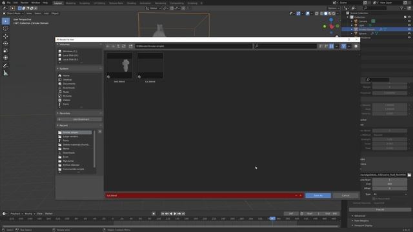This screenshot has height=232, width=413.
Task: Open file browser filter settings dropdown
Action: [x=349, y=46]
